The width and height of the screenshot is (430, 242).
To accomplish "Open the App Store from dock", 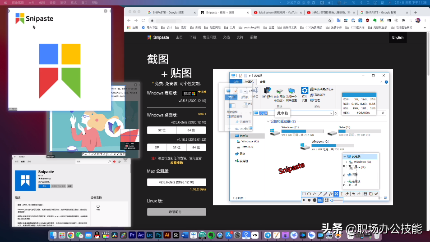I will click(x=229, y=235).
